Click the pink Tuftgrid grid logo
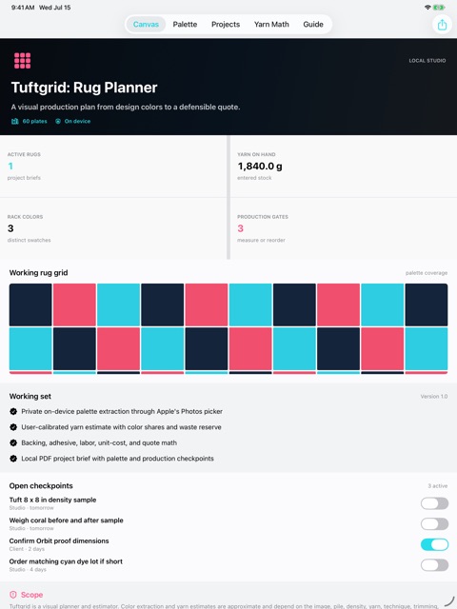Screen dimensions: 457x609 [x=22, y=61]
